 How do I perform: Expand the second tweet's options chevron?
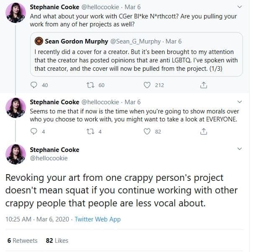tap(240, 102)
